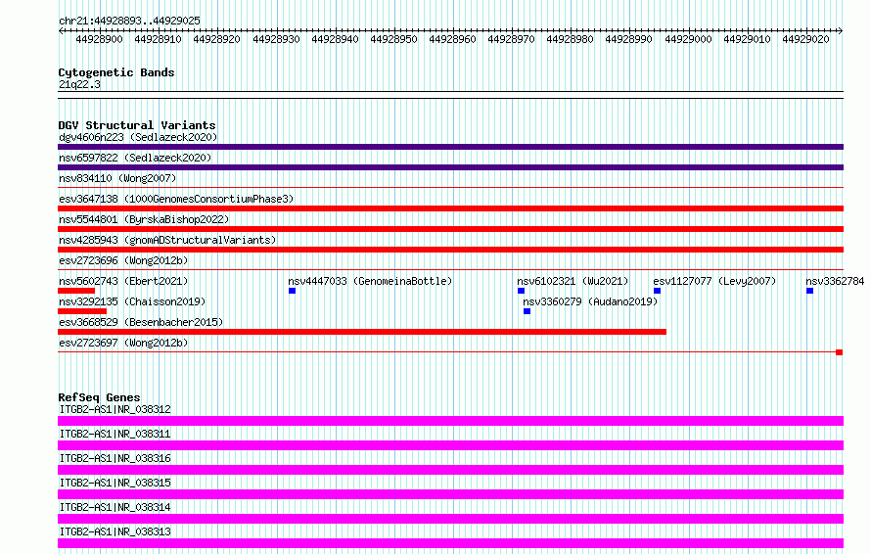Click the nsv3292135 (Chaisson2019) label

coord(132,301)
